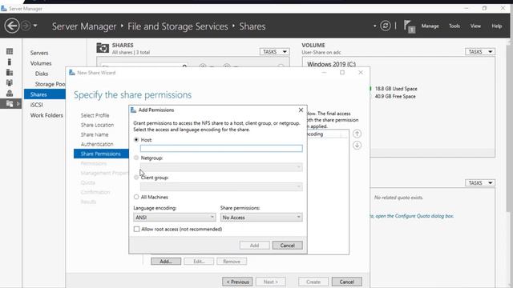Select Storage Pools in the navigation pane
The image size is (513, 288).
(50, 84)
